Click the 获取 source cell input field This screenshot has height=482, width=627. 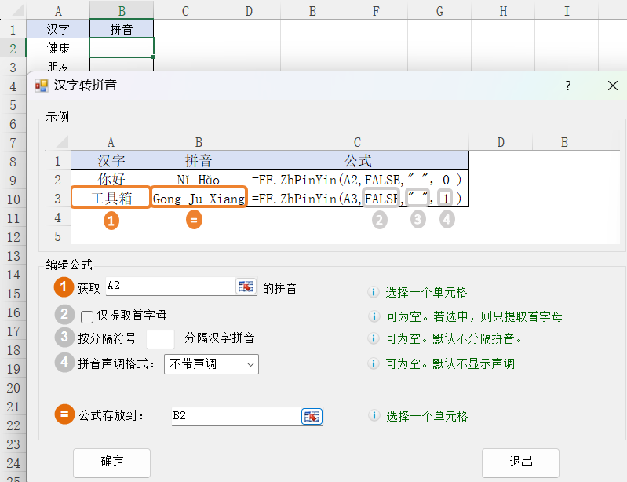(169, 287)
